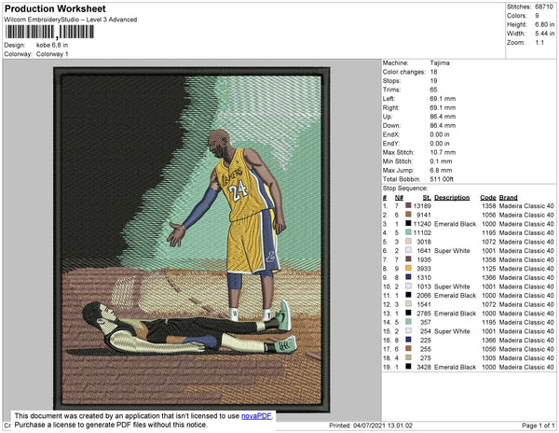
Task: Click the Stitches value 68710
Action: pyautogui.click(x=544, y=7)
